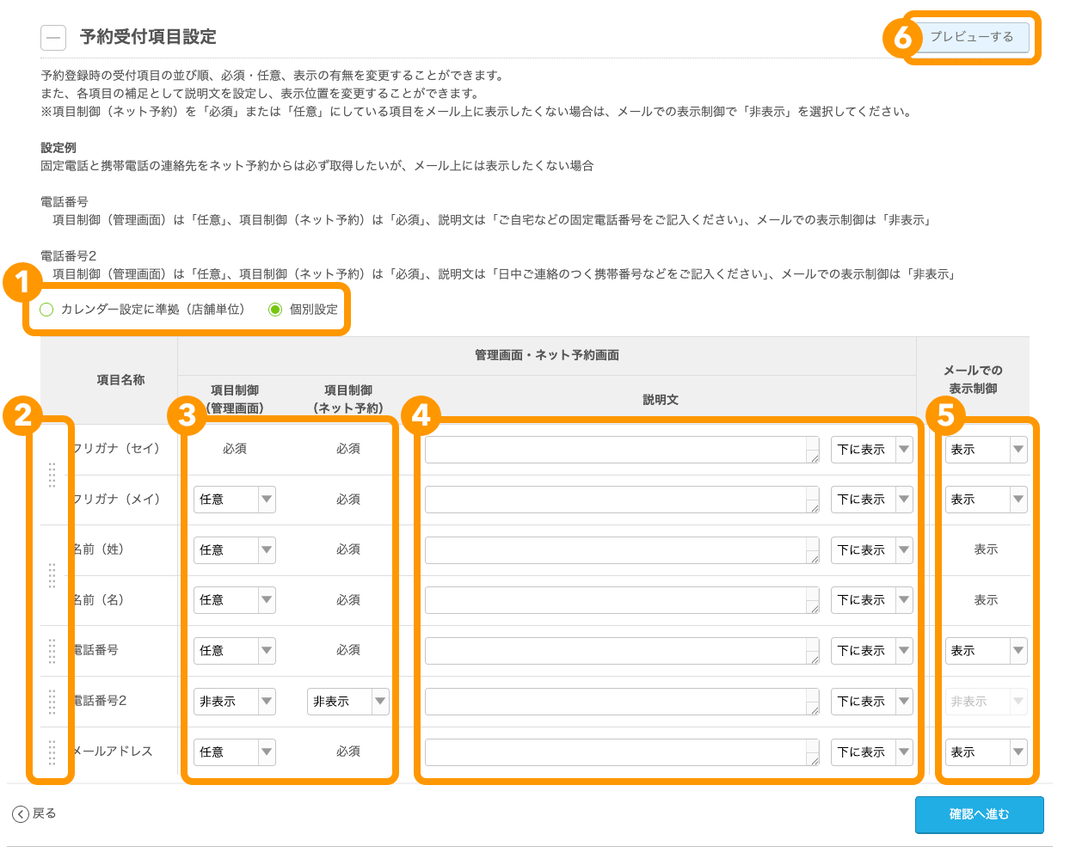Open 管理画面 control dropdown for メールアドレス
Screen dimensions: 1076x865
(x=234, y=752)
